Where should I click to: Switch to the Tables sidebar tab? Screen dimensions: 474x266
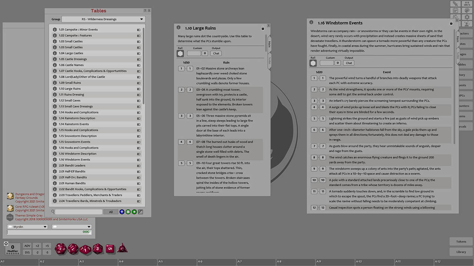coord(465,64)
